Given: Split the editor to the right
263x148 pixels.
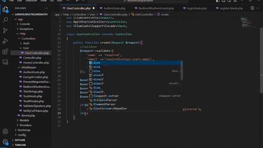Looking at the screenshot, I should (252, 8).
